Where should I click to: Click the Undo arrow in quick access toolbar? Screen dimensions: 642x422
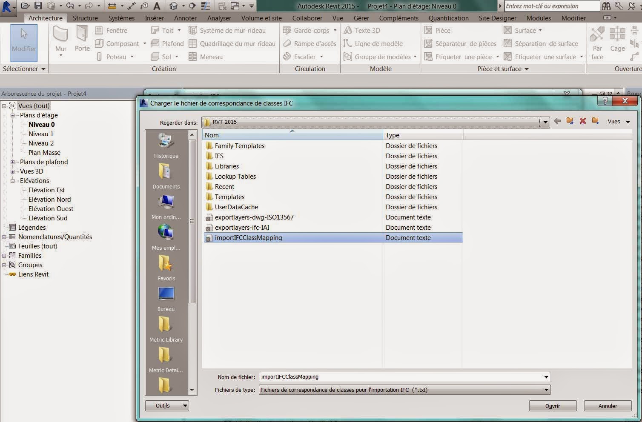tap(70, 6)
